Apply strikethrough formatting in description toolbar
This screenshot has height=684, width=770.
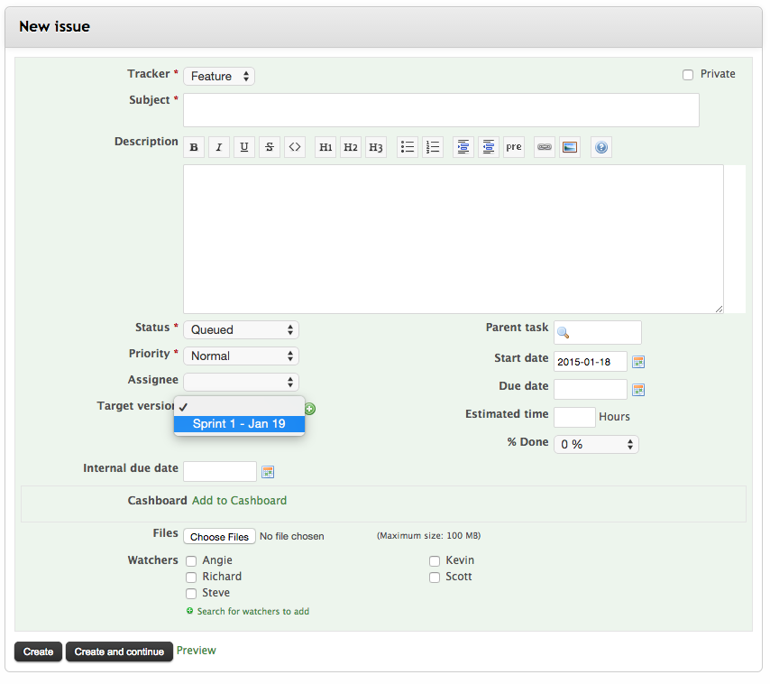click(x=270, y=147)
